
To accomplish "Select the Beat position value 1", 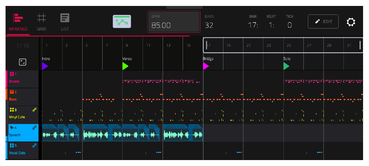I will tap(271, 25).
